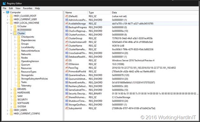
Task: Expand the BCD00000000 key
Action: [x=11, y=30]
